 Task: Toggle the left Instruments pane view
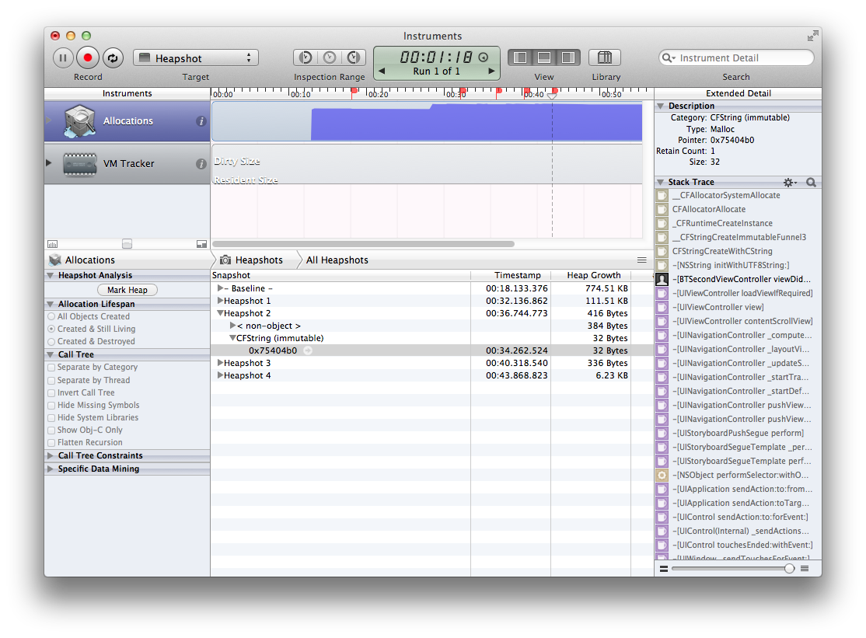point(520,58)
